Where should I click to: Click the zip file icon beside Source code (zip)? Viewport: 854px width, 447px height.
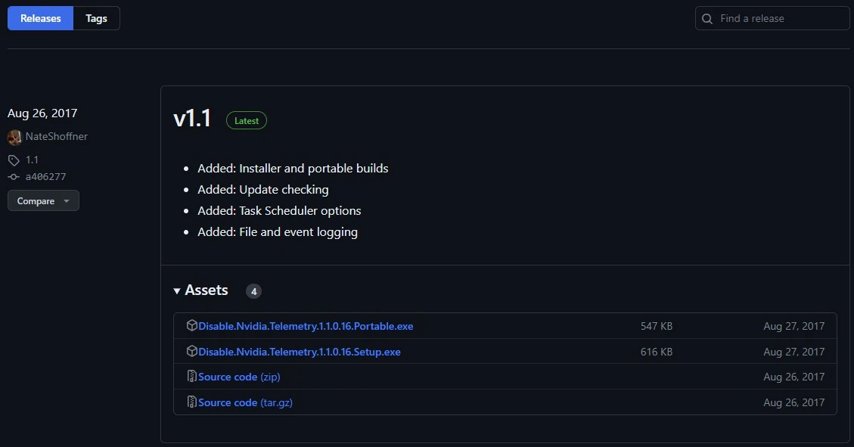pos(191,377)
